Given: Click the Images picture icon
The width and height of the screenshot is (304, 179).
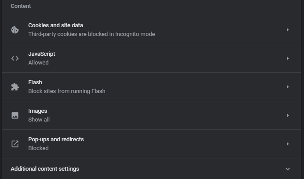Looking at the screenshot, I should point(15,115).
